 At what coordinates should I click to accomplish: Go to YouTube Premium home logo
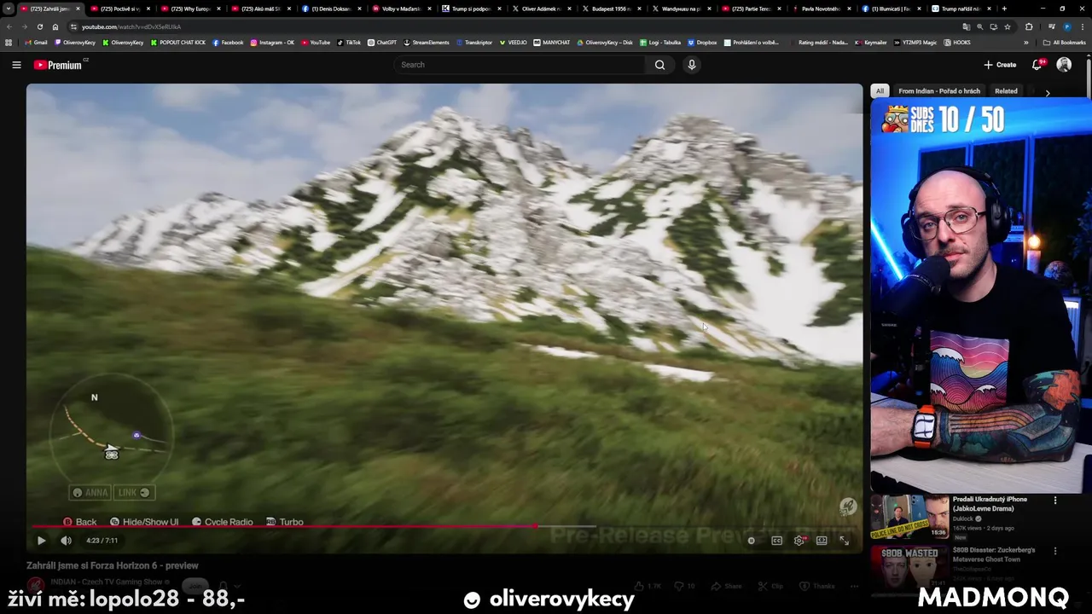58,65
